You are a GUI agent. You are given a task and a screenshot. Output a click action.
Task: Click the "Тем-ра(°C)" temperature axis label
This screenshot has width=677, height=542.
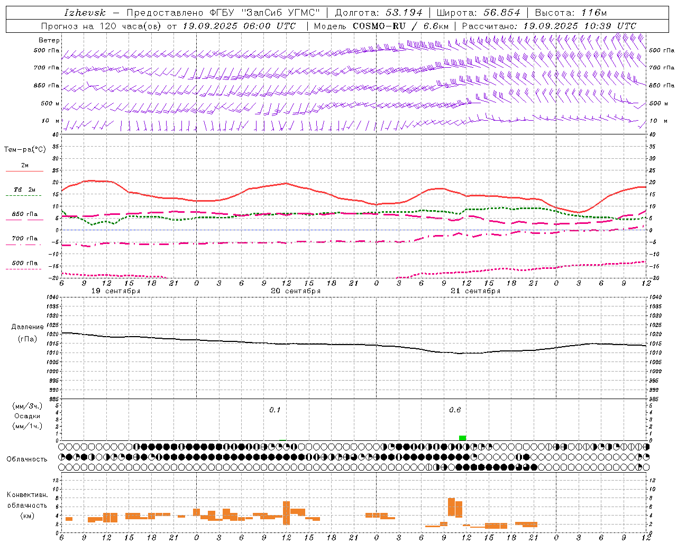[x=25, y=150]
